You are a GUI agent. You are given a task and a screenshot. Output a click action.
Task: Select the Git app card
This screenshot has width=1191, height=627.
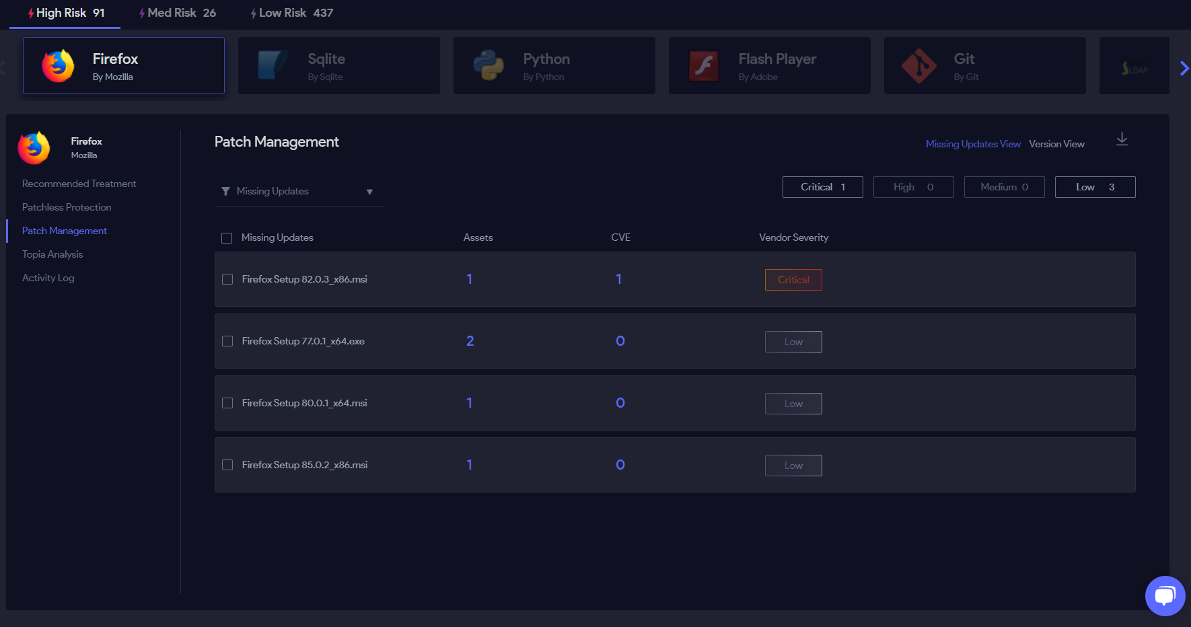tap(984, 66)
